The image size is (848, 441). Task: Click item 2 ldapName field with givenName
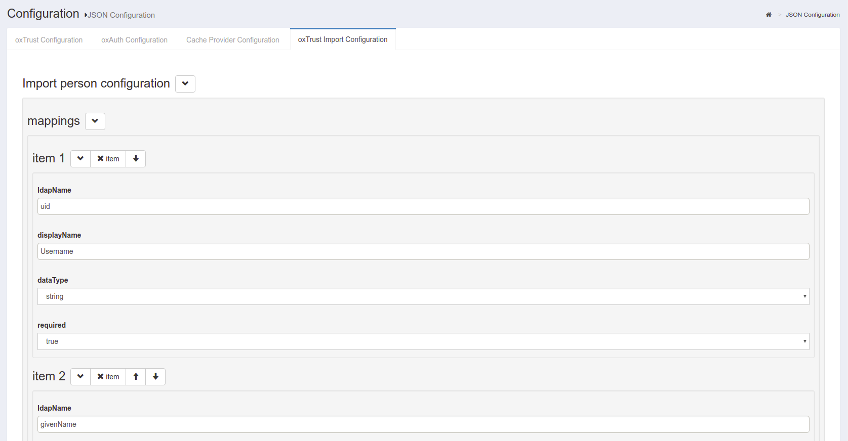pos(423,424)
